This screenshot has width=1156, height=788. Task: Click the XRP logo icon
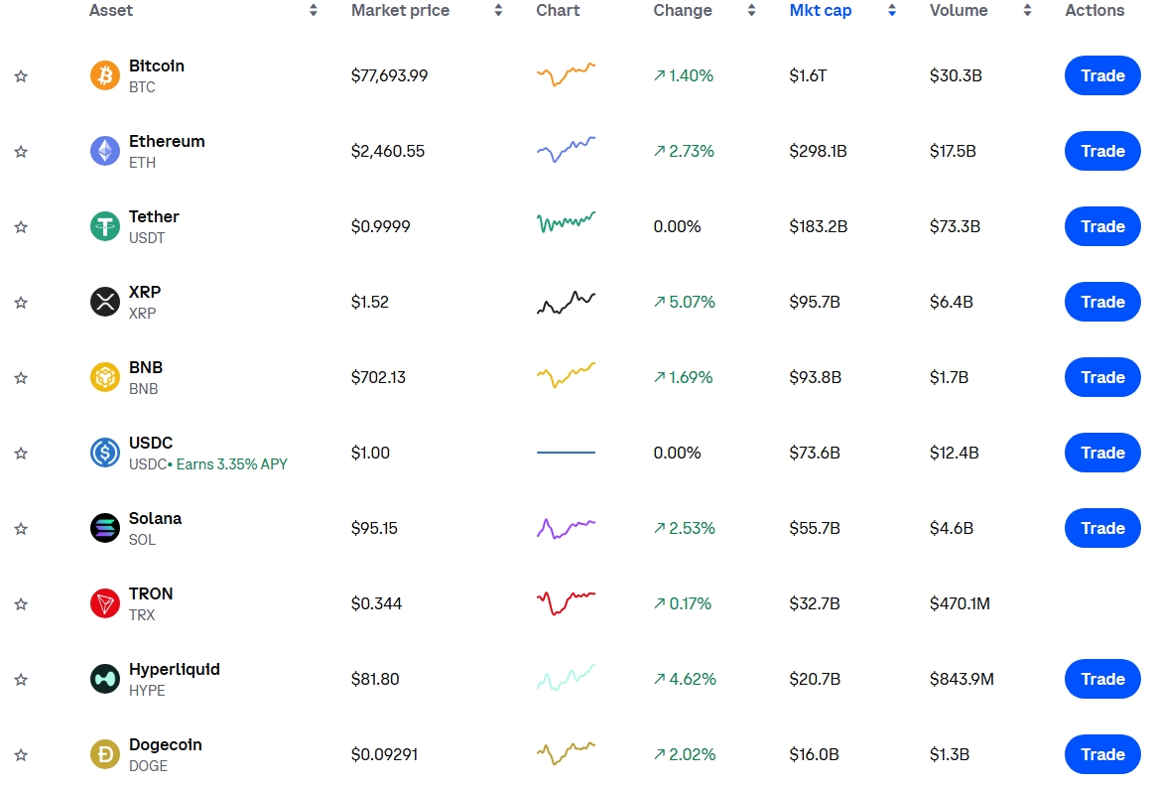(x=105, y=302)
